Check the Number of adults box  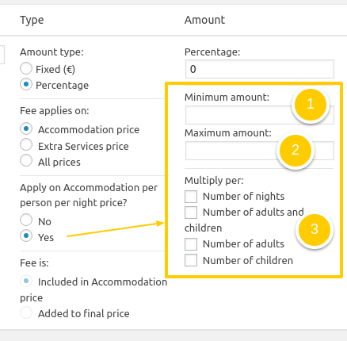[x=191, y=244]
